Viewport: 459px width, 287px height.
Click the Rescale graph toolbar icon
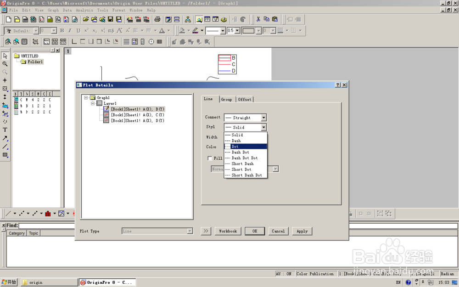[x=35, y=42]
